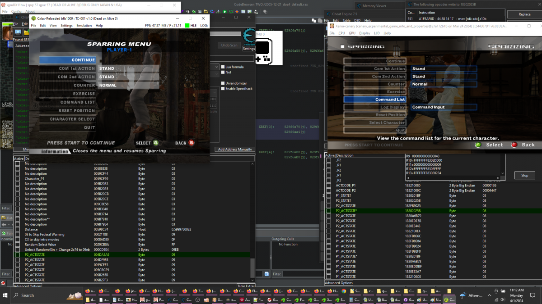Click the green A Select icon in Cxbx-Reloaded
The width and height of the screenshot is (542, 304).
(x=156, y=143)
